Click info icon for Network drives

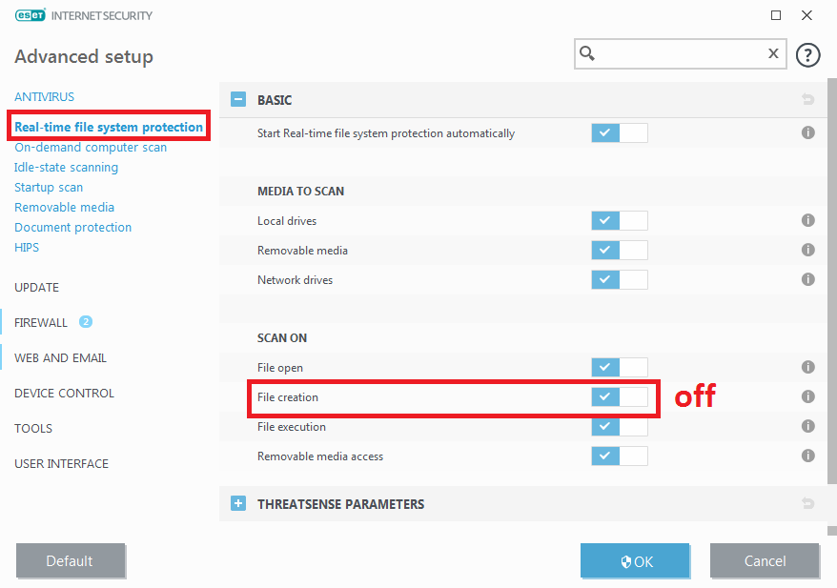(x=807, y=279)
